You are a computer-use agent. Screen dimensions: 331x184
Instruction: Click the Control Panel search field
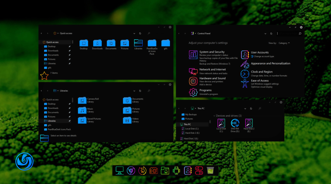tap(287, 33)
